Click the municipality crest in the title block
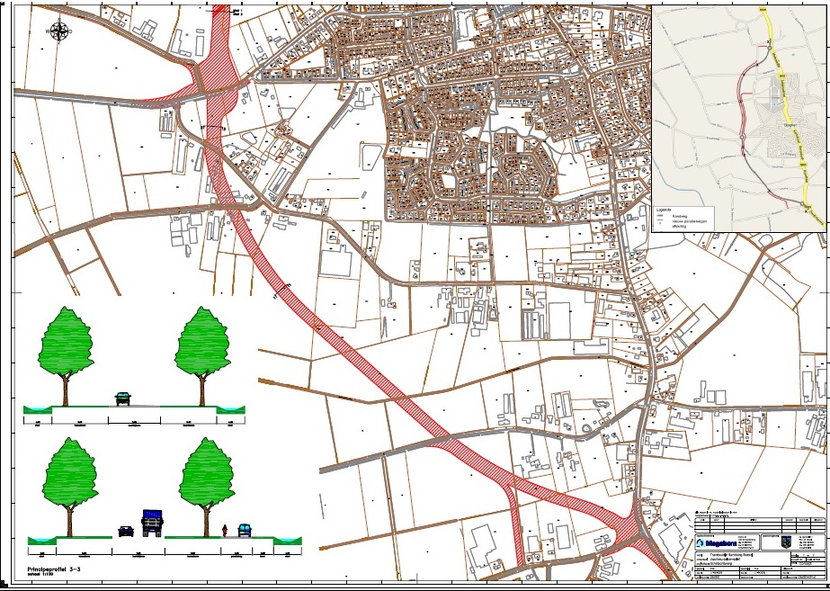The width and height of the screenshot is (830, 591). pyautogui.click(x=771, y=542)
